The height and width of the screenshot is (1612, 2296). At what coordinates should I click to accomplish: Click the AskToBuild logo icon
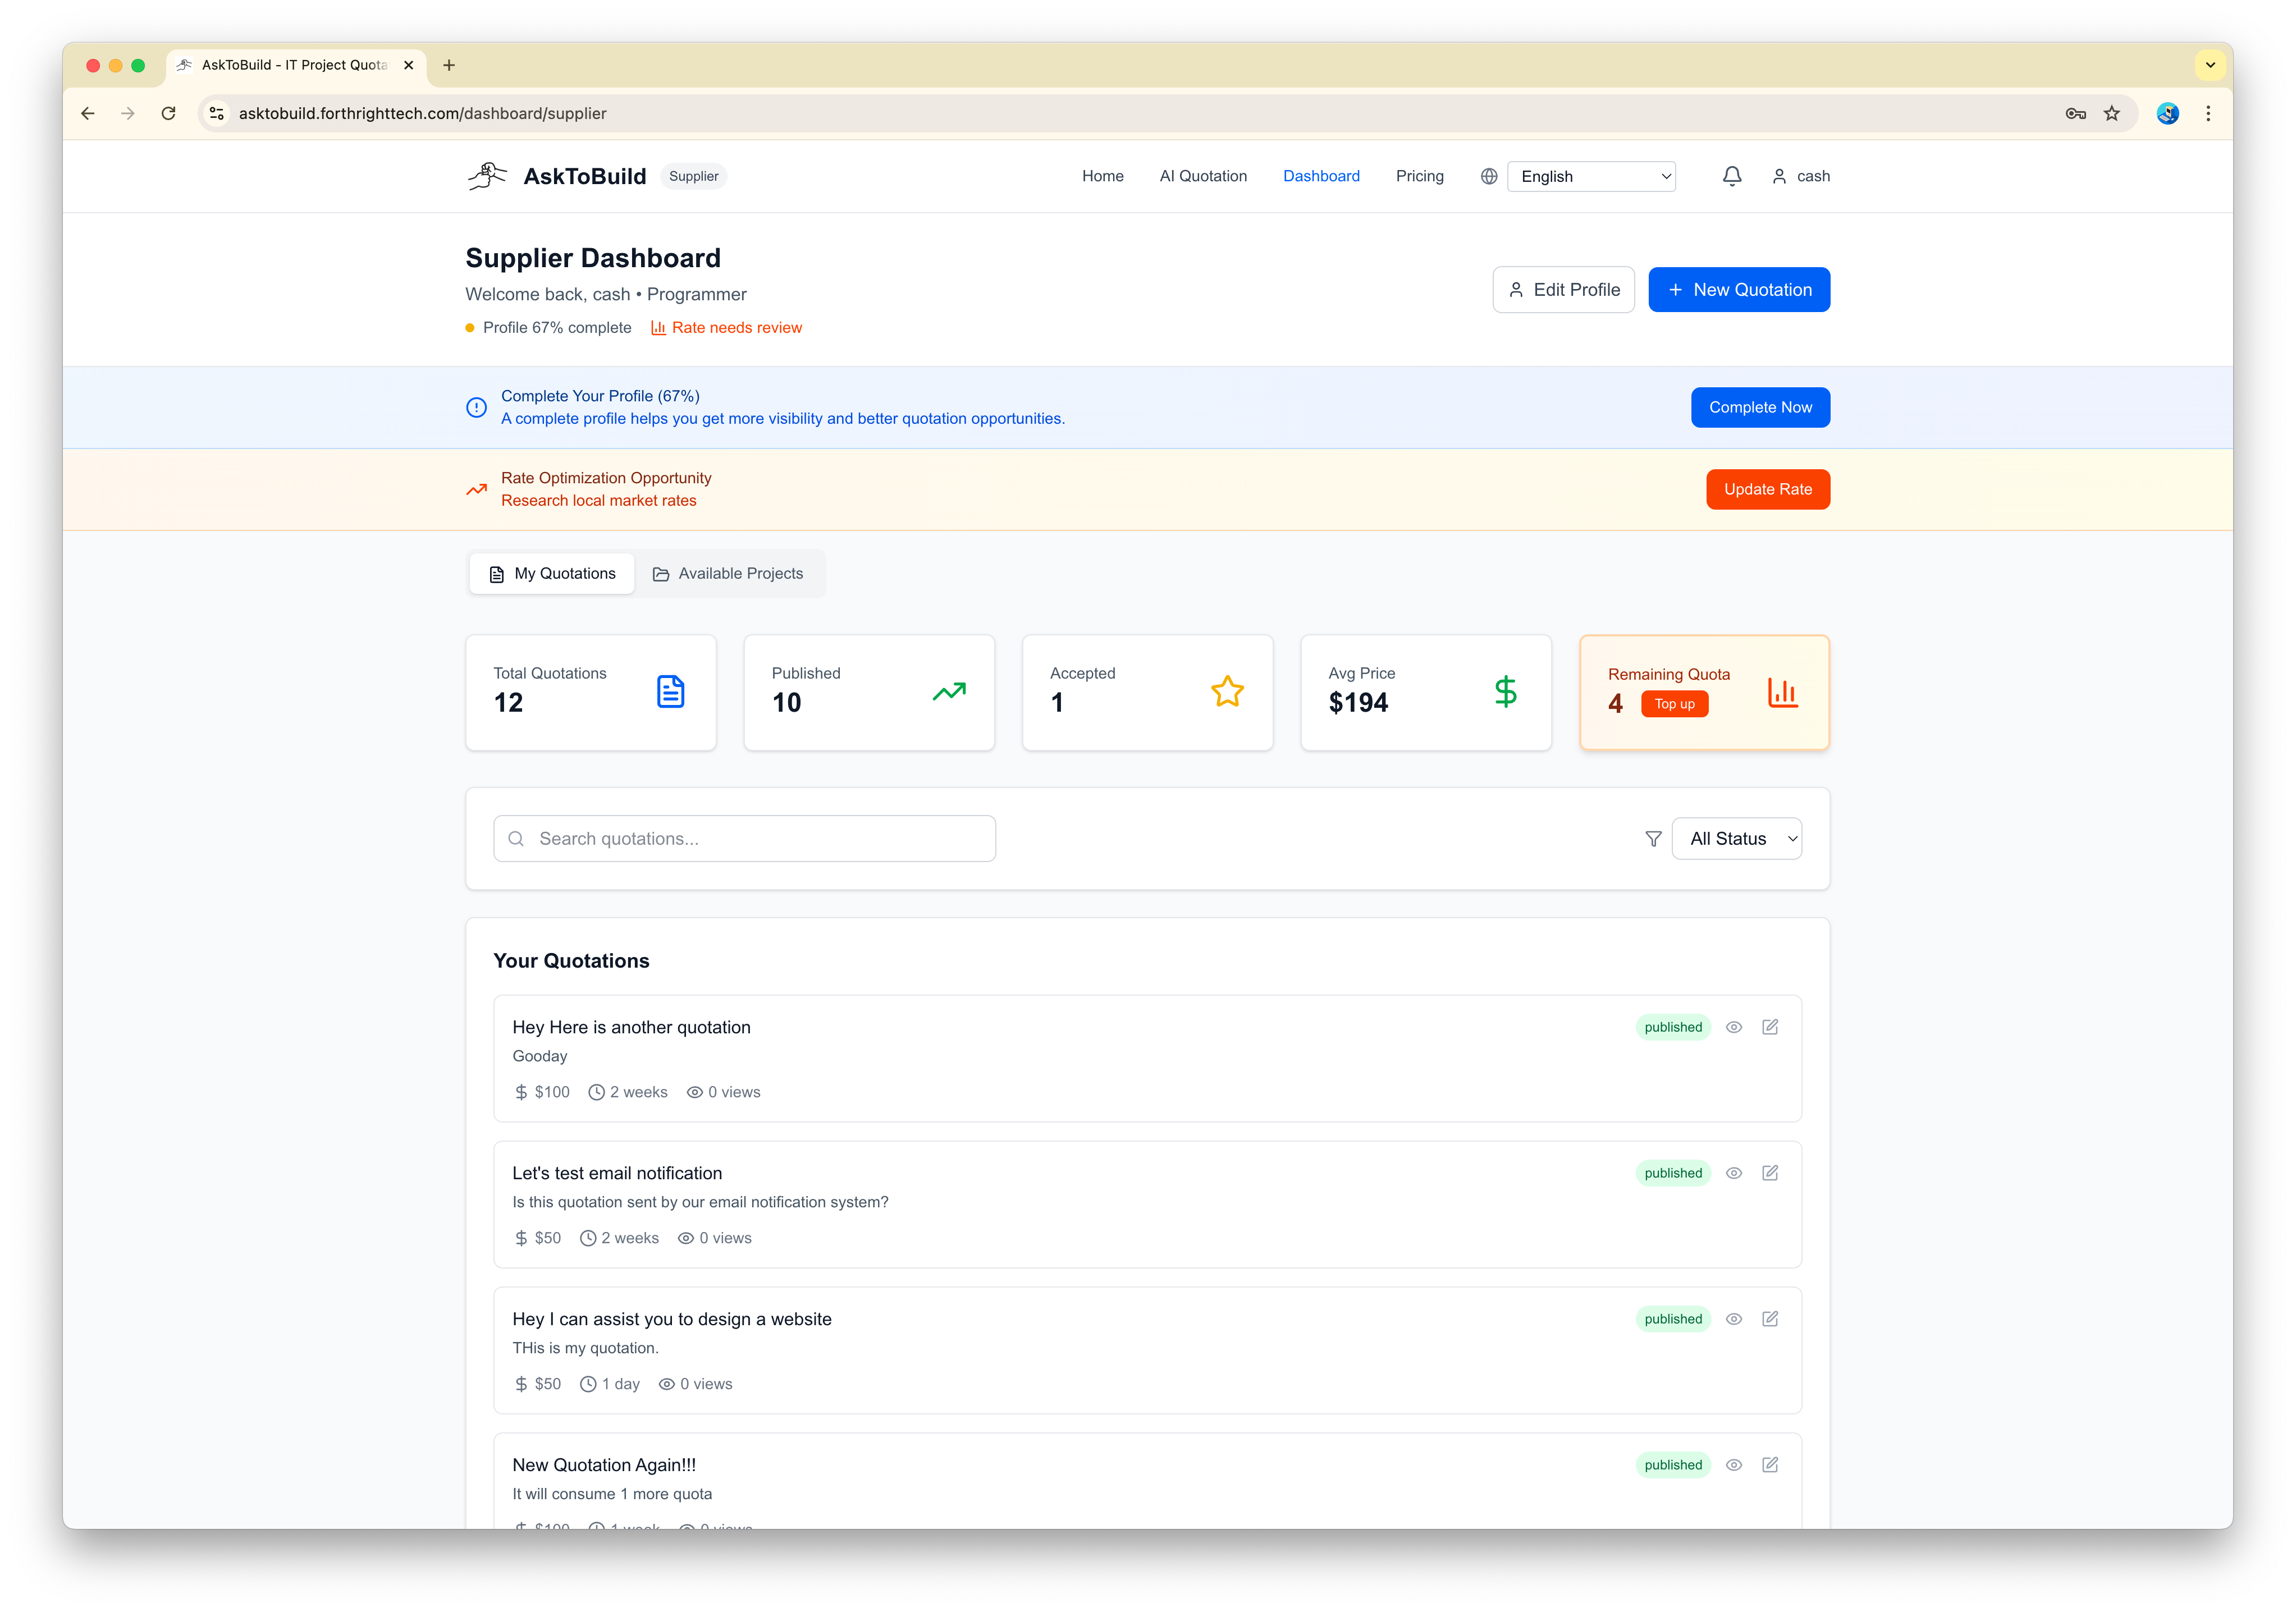tap(487, 176)
